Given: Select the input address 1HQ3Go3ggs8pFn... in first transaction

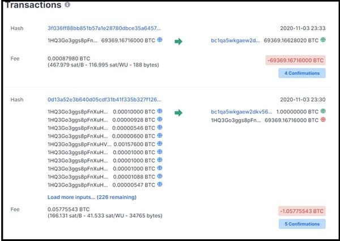Looking at the screenshot, I should (x=73, y=40).
